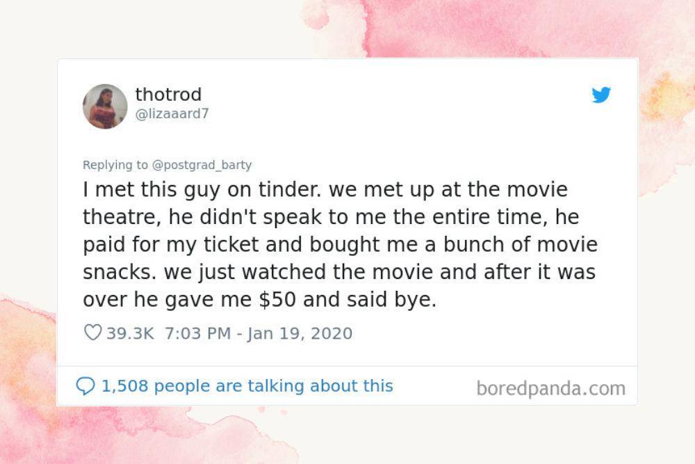Click the orange watercolor blot at right edge
This screenshot has height=464, width=695.
click(x=667, y=97)
